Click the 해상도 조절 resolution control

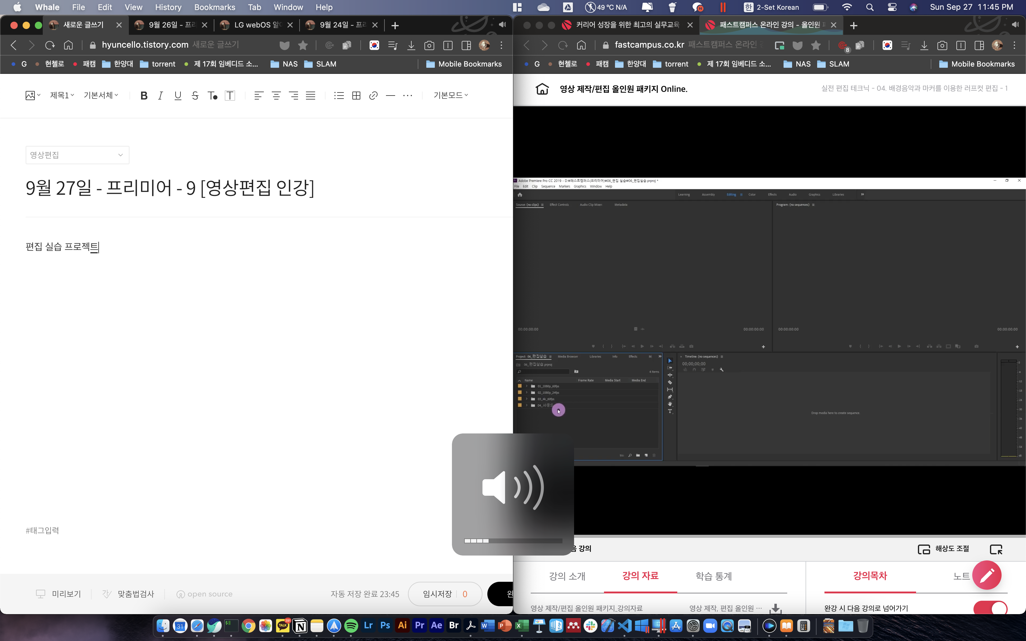coord(944,549)
